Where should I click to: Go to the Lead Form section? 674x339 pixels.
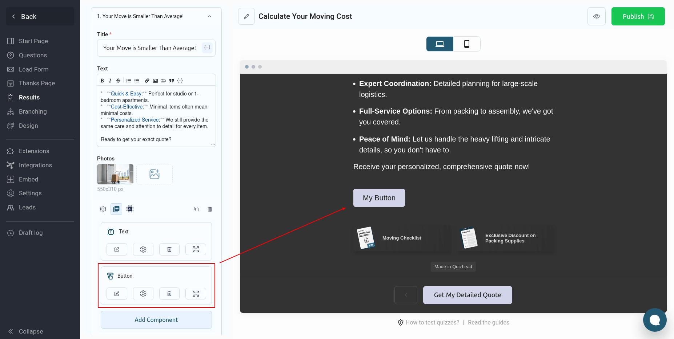(x=33, y=69)
